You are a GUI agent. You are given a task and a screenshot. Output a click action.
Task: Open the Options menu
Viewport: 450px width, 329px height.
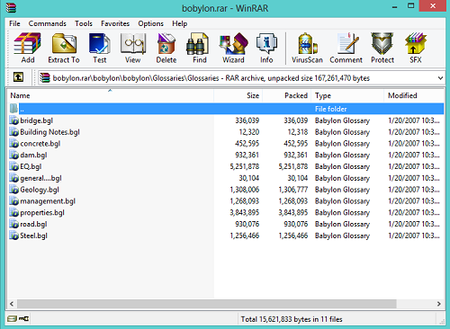tap(150, 23)
